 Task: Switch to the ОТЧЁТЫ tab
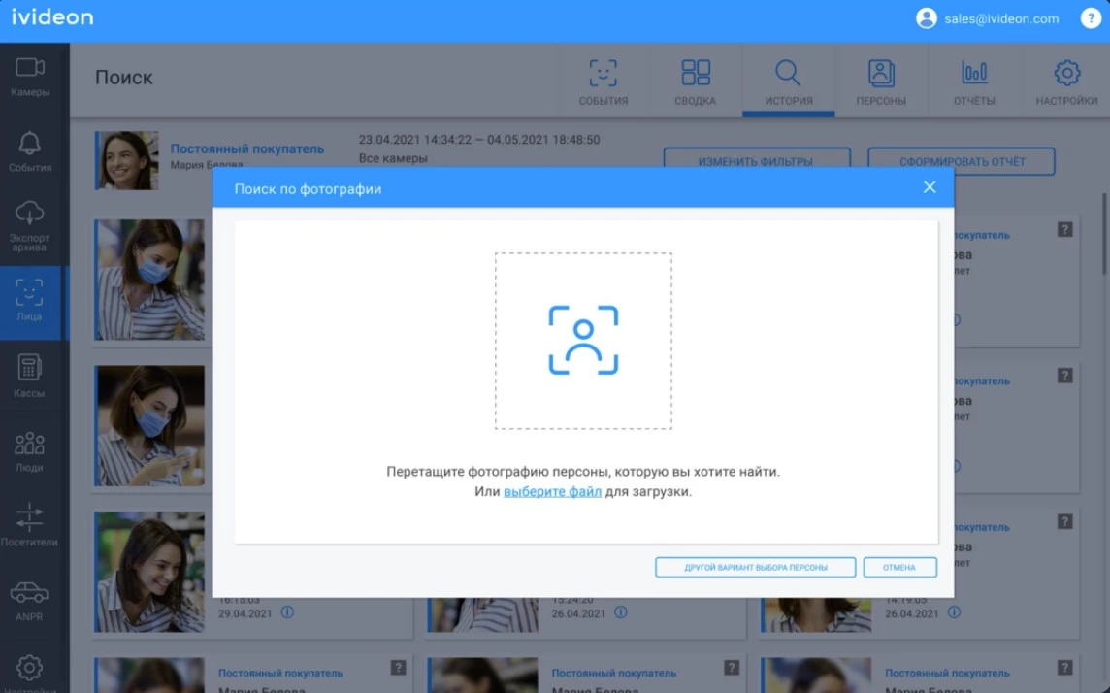click(x=974, y=82)
